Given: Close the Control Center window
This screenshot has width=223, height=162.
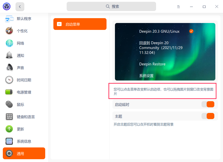Looking at the screenshot, I should tap(217, 7).
